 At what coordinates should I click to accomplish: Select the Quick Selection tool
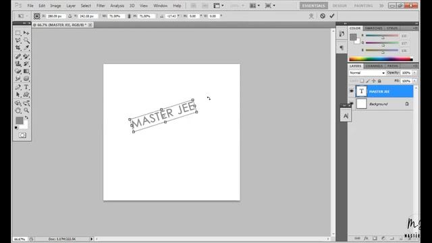(x=26, y=40)
